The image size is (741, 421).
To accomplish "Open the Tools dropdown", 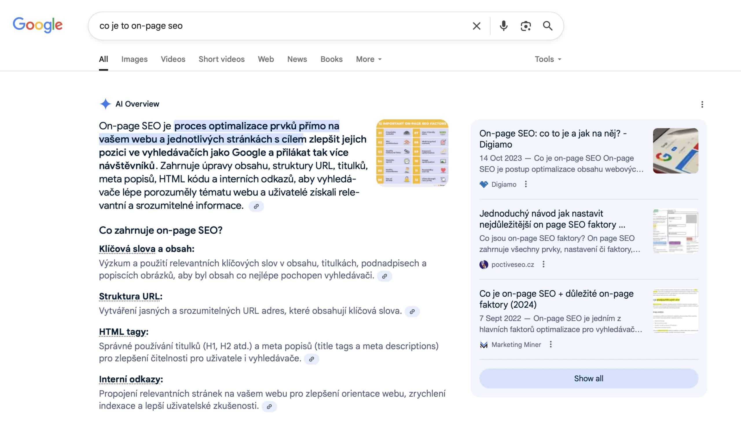I will tap(548, 59).
